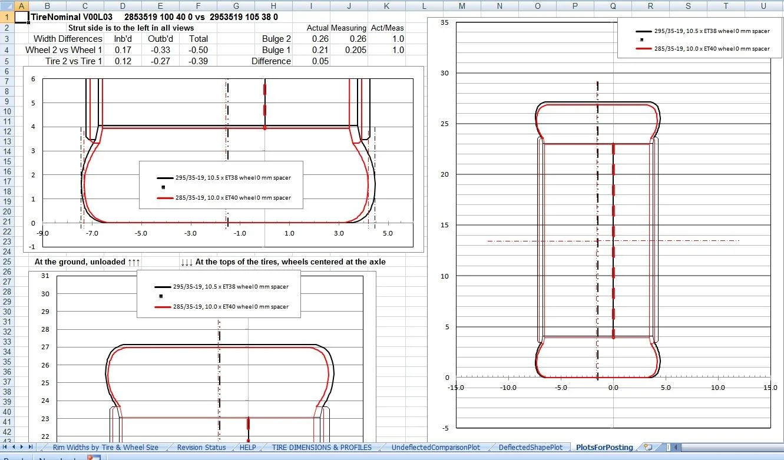784x460 pixels.
Task: Select column H header
Action: tap(273, 6)
